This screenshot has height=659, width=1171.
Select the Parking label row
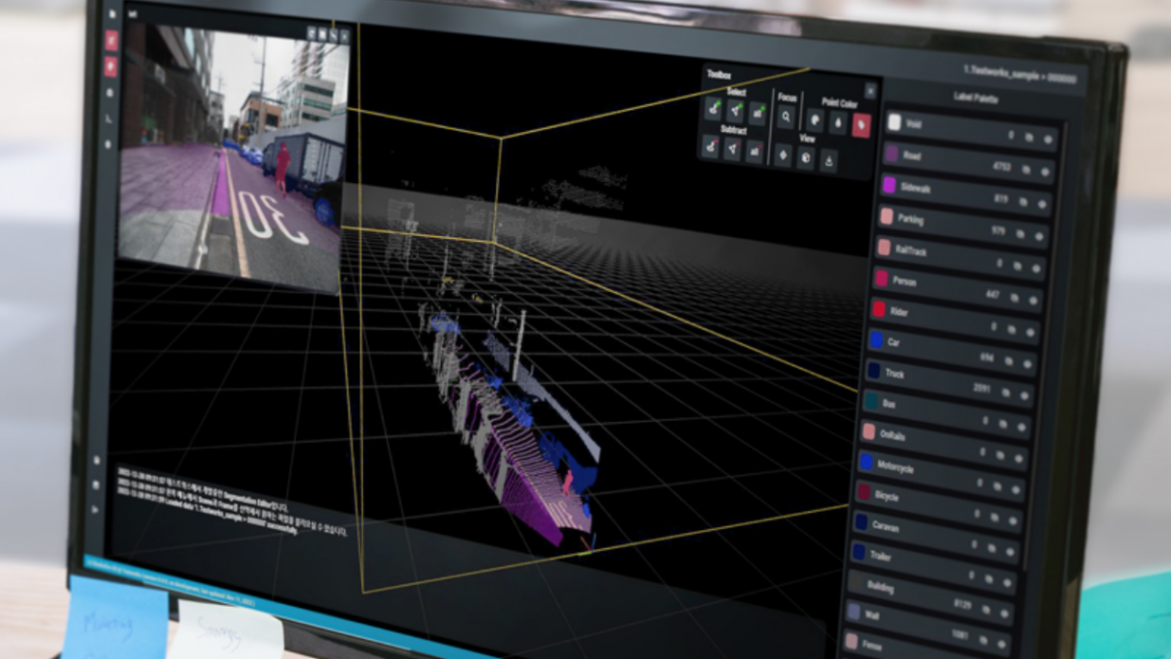pos(963,227)
